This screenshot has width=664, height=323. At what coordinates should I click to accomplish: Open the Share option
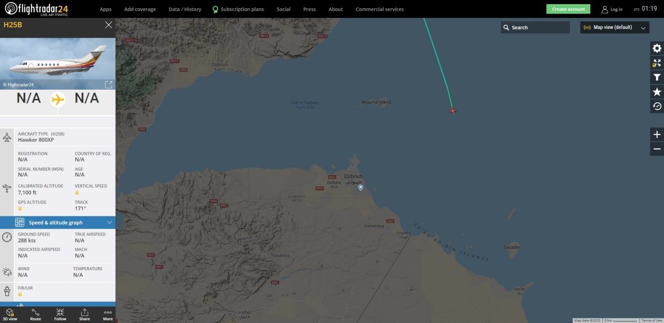pyautogui.click(x=85, y=315)
